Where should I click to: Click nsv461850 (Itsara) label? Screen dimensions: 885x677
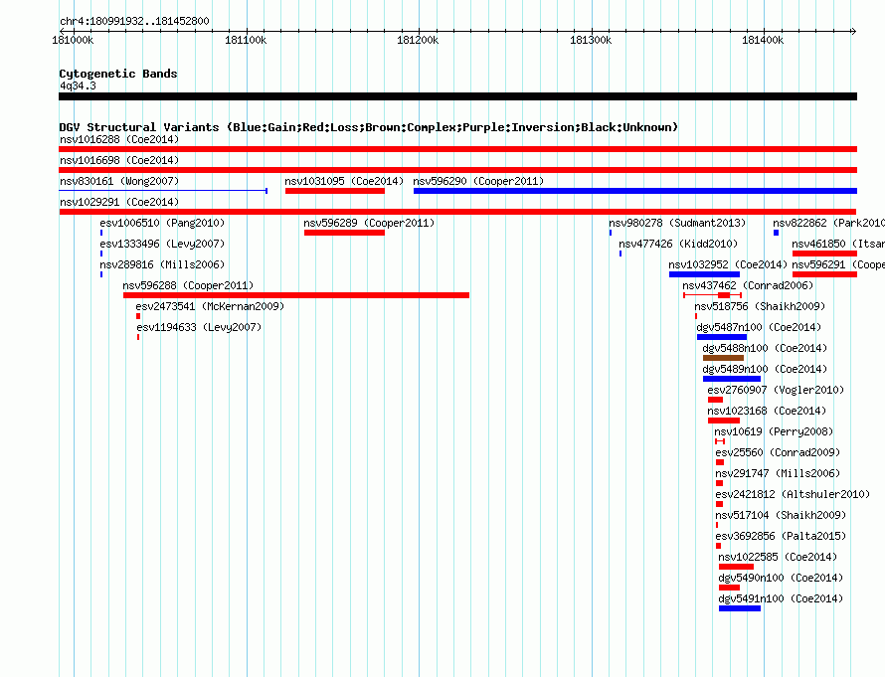pyautogui.click(x=838, y=244)
